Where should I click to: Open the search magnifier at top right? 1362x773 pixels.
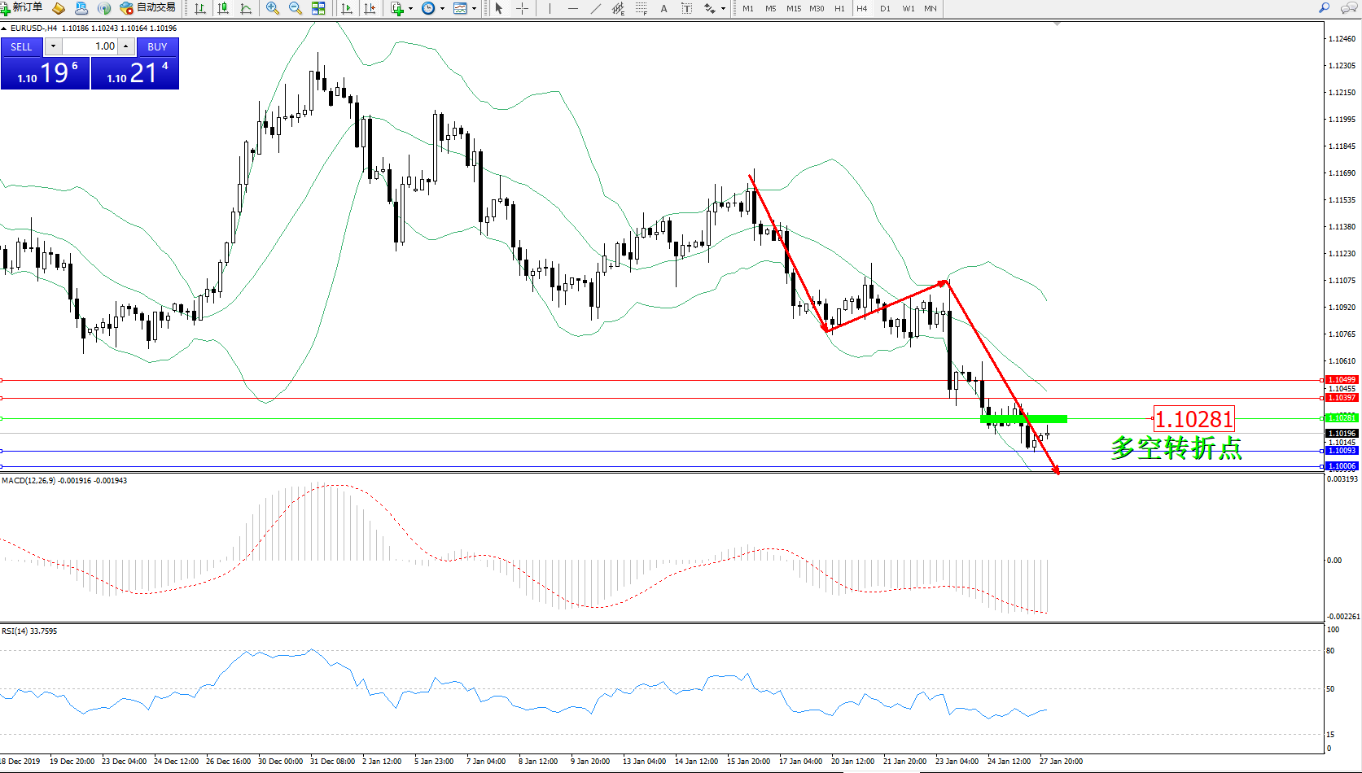[x=1324, y=8]
